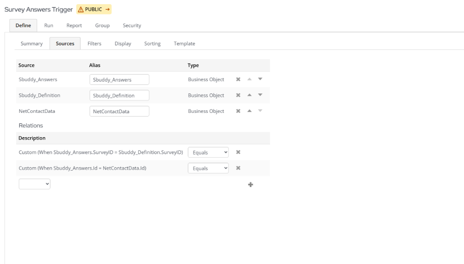The width and height of the screenshot is (464, 264).
Task: Open the Sorting sub-tab
Action: point(152,43)
